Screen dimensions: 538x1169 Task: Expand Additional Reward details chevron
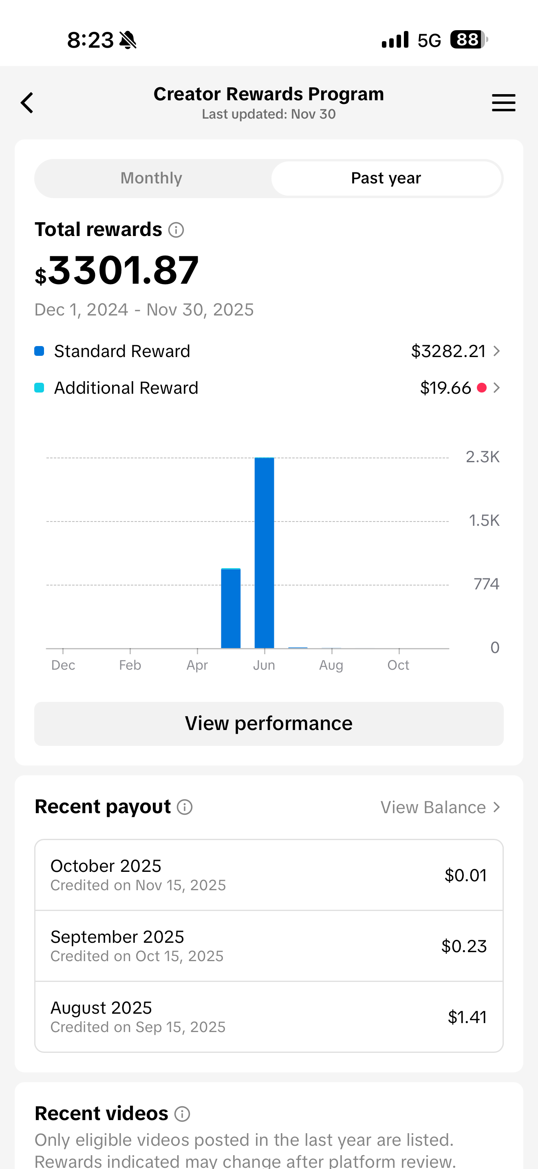point(497,388)
